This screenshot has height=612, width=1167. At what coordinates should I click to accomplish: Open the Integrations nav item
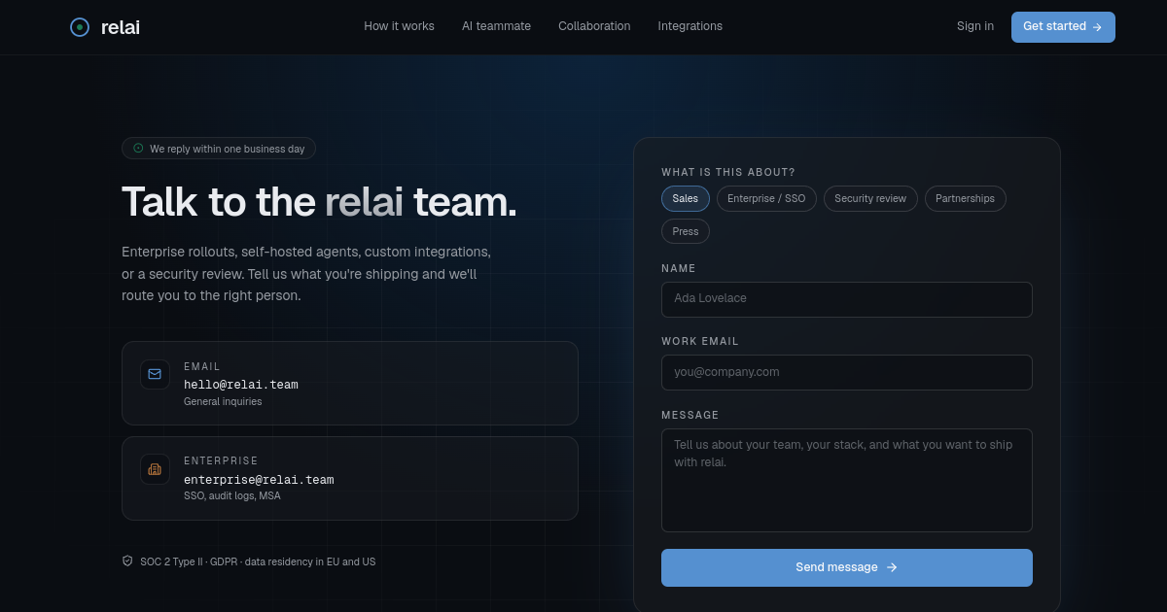690,26
